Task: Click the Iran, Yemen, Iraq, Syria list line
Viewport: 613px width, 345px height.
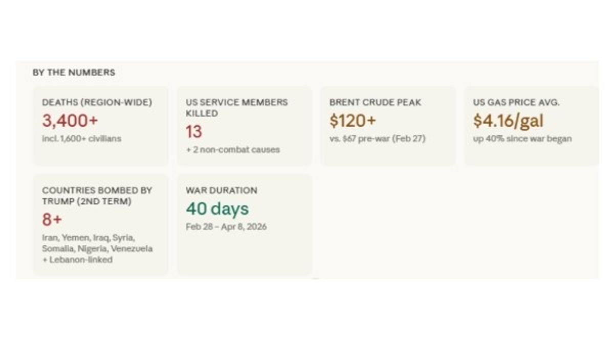Action: 89,238
